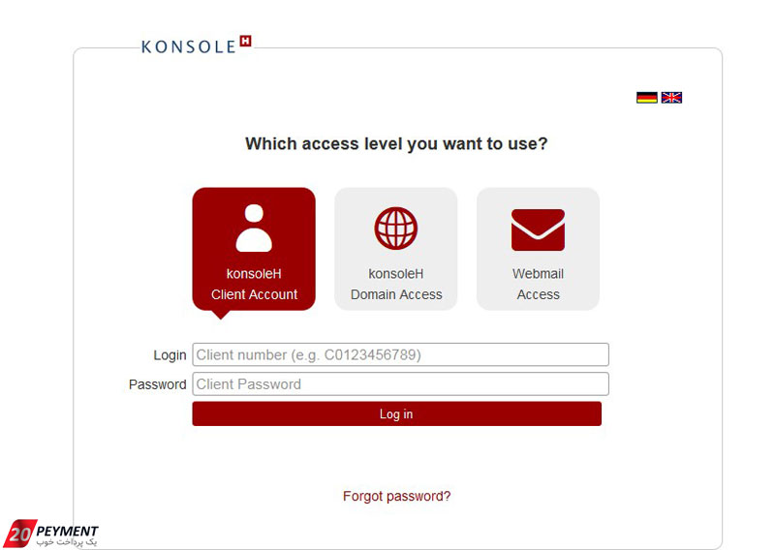Screen dimensions: 775x550
Task: Click the Password field label
Action: click(157, 384)
